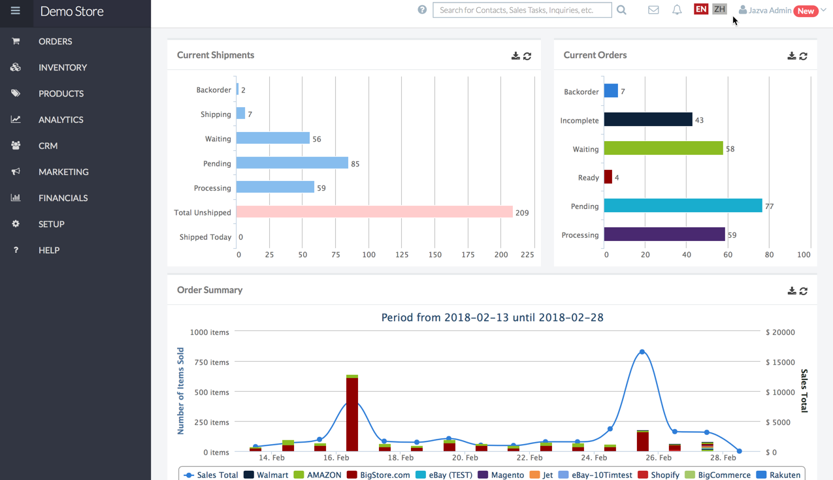Download the Order Summary chart
The image size is (833, 480).
tap(792, 291)
